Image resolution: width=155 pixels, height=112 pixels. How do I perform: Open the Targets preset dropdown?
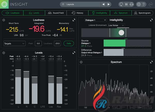(x=14, y=44)
